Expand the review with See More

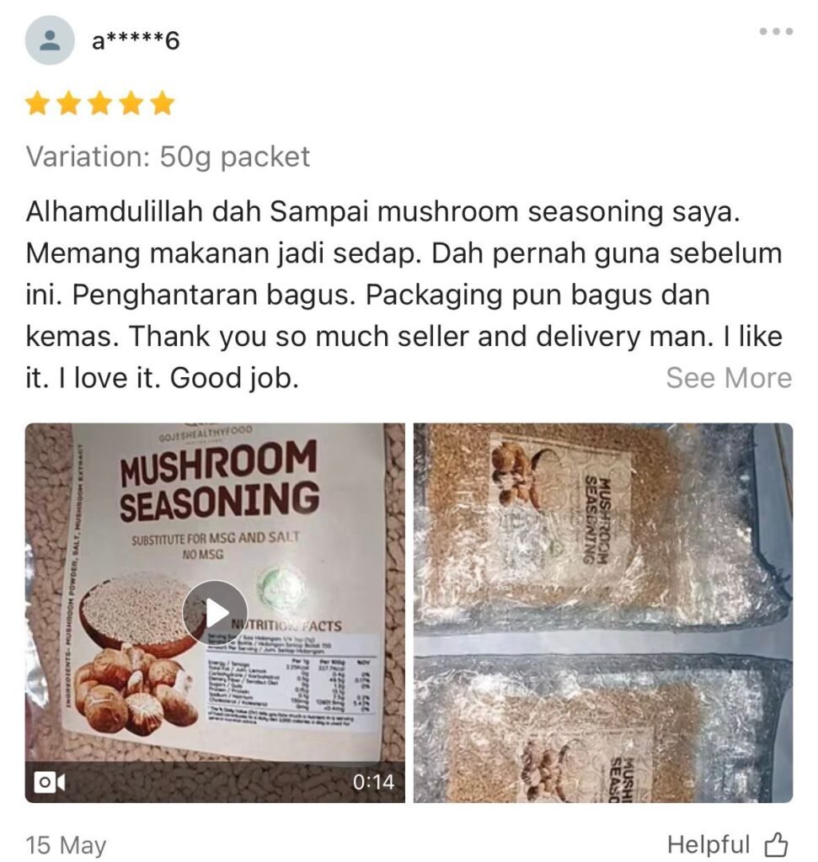(x=729, y=378)
